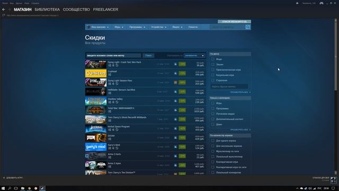This screenshot has width=339, height=191.
Task: Click the store search magnifier icon
Action: point(248,27)
